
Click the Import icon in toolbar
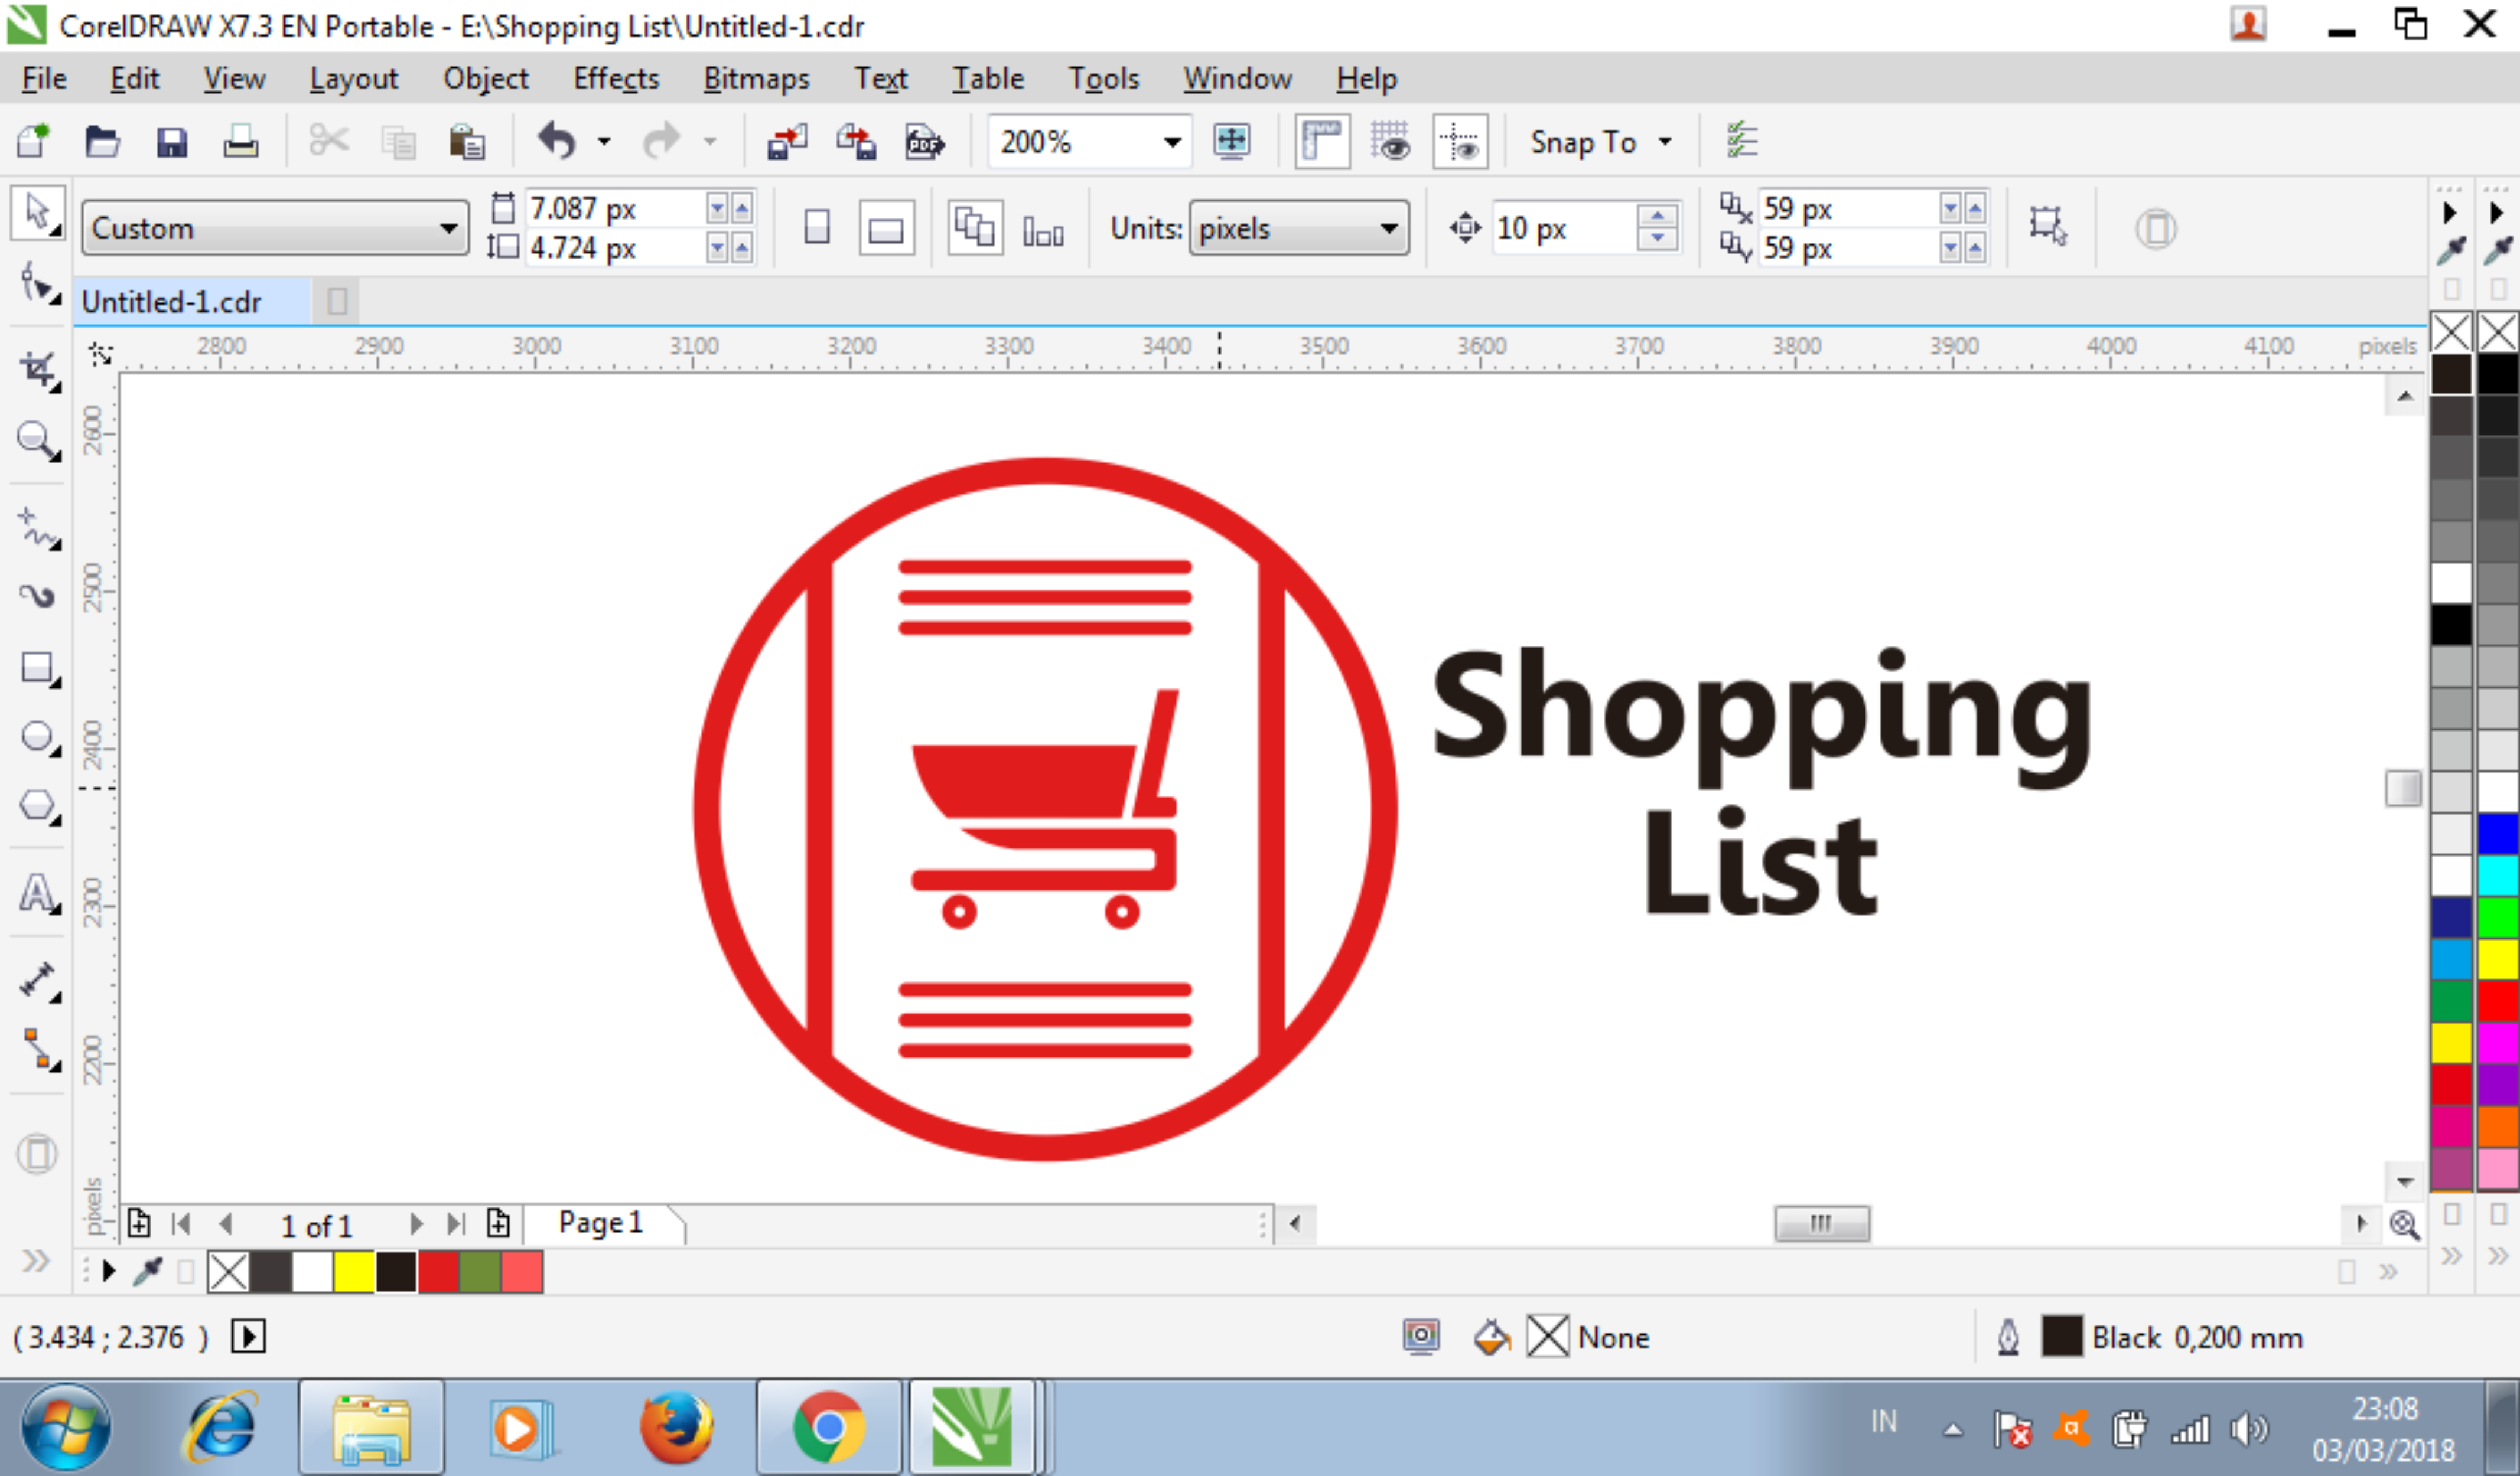787,142
